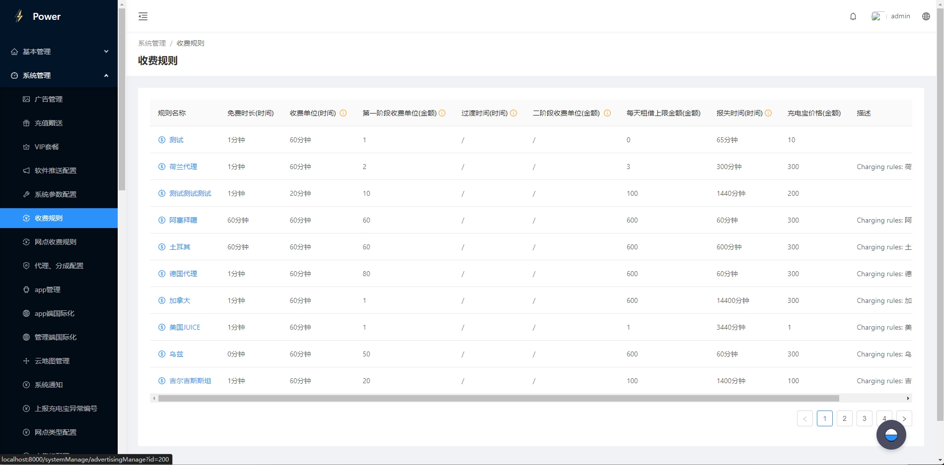Click the 云地图管理 icon in sidebar
This screenshot has height=465, width=944.
coord(26,361)
